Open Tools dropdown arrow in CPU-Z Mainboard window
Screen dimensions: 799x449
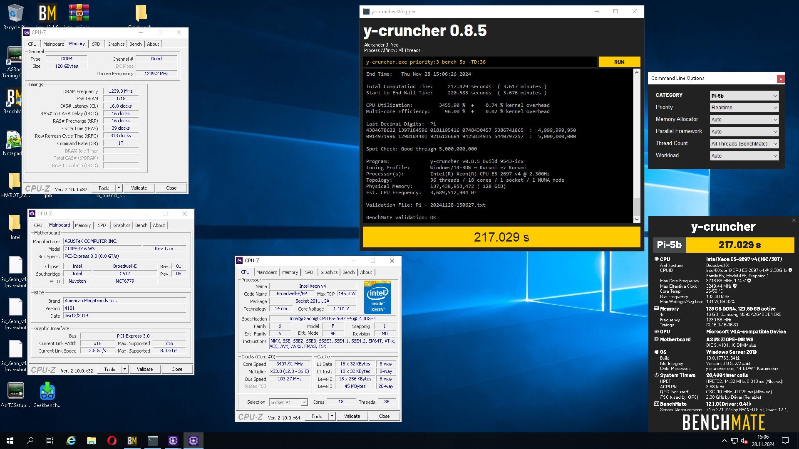[x=124, y=369]
